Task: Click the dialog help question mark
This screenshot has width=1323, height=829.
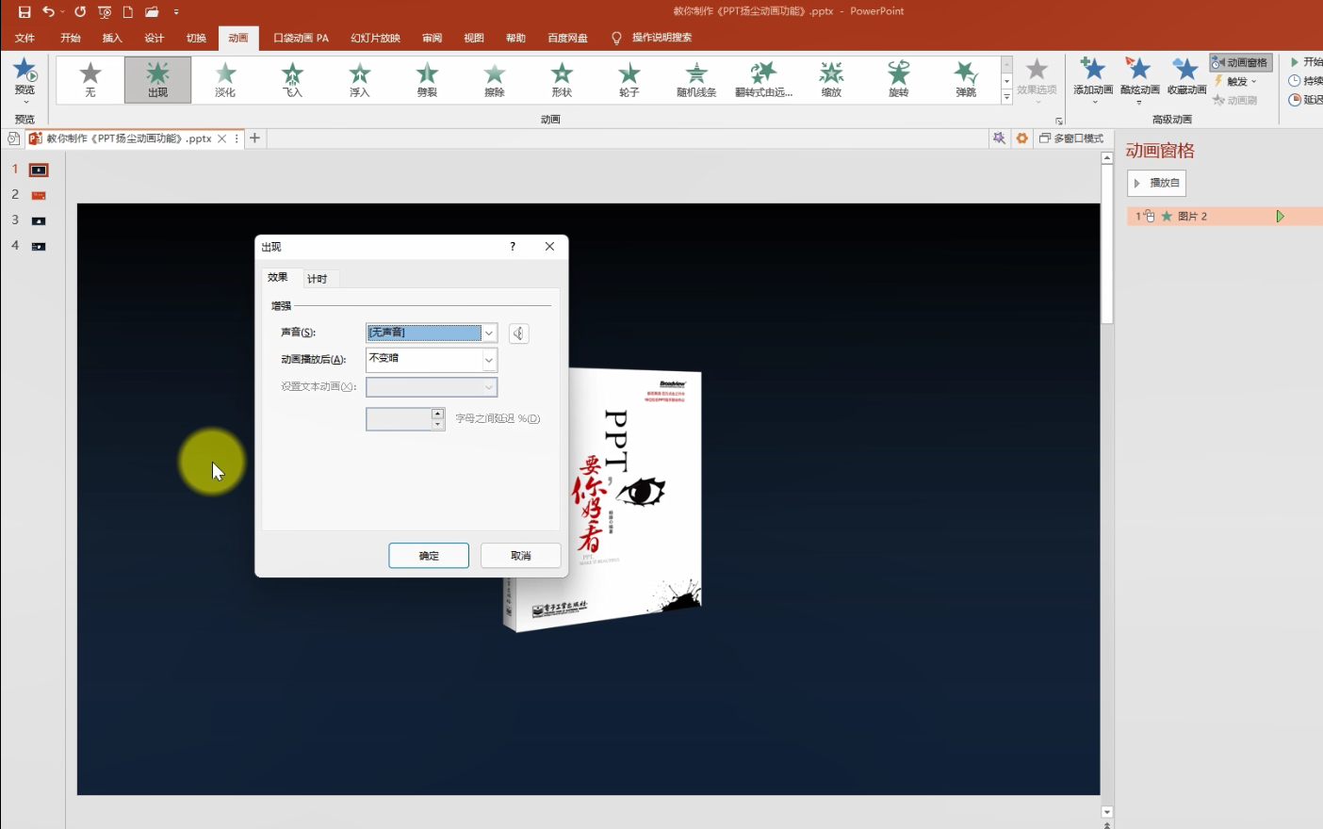Action: coord(513,247)
